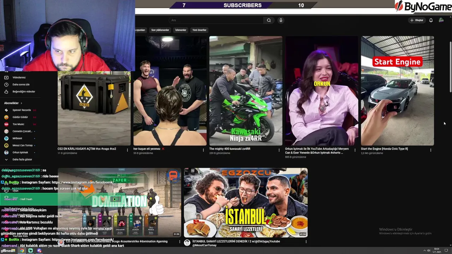
Task: Open Too Music channel avatar
Action: pyautogui.click(x=6, y=124)
